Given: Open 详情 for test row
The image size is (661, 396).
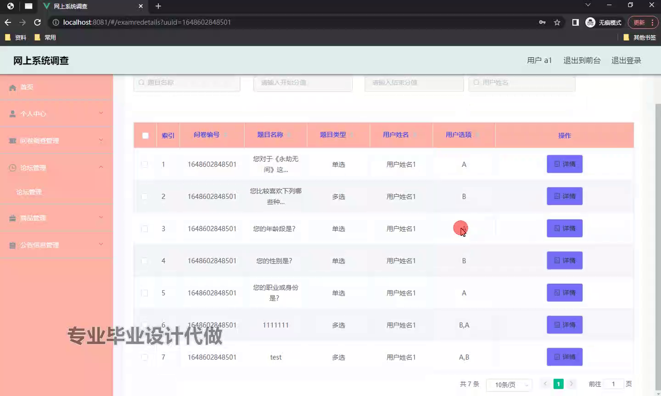Looking at the screenshot, I should pos(565,357).
